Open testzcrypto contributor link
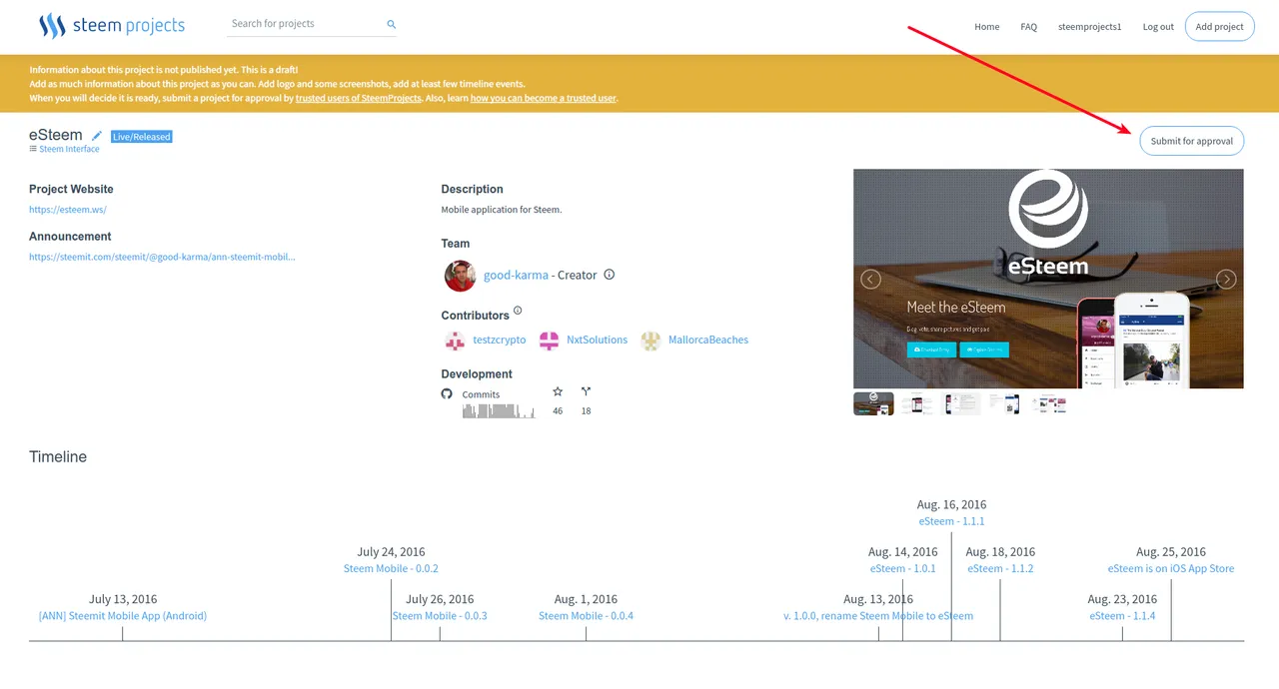This screenshot has height=689, width=1279. click(x=500, y=341)
